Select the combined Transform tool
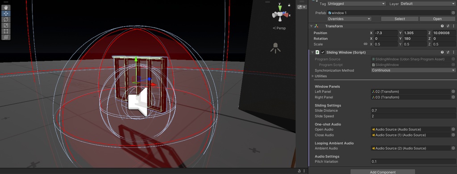Screen dimensions: 457x174 pos(6,37)
